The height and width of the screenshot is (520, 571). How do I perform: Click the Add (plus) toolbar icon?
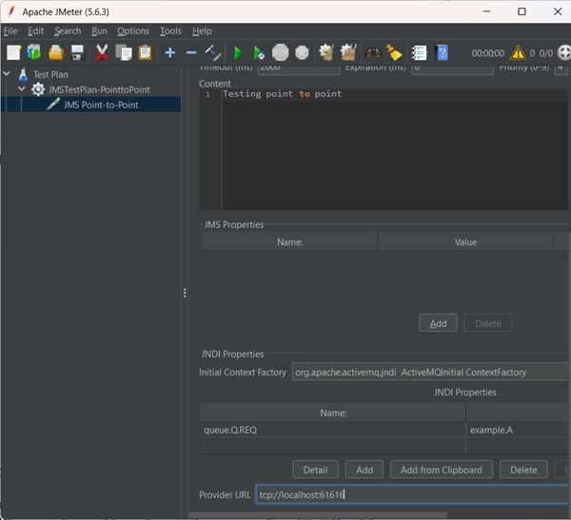(170, 53)
